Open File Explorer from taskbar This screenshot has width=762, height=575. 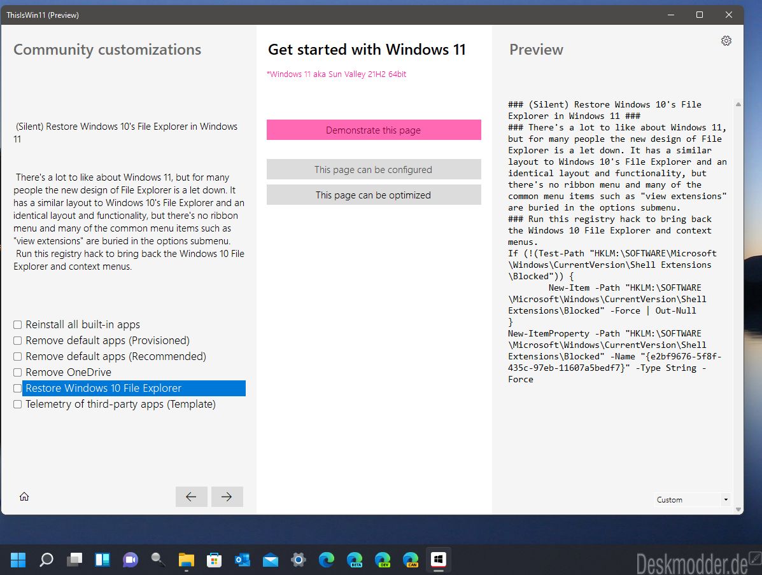(x=186, y=560)
